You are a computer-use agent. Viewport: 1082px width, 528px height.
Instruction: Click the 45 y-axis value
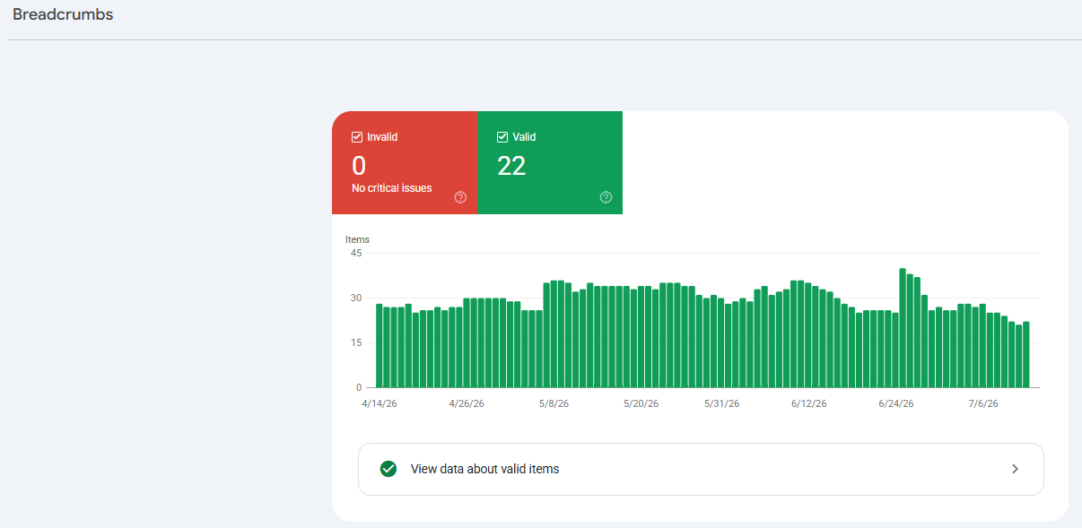click(x=356, y=253)
